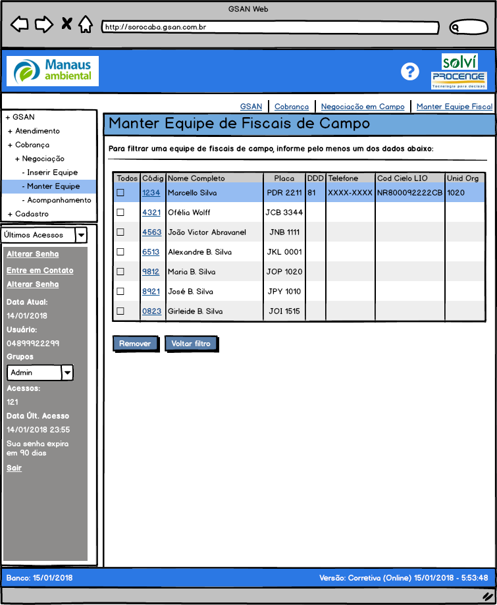
Task: Click the browser back arrow icon
Action: [20, 25]
